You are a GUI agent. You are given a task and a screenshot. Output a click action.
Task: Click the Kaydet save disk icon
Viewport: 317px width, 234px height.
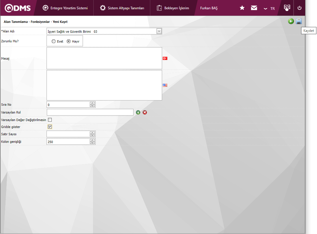coord(299,21)
